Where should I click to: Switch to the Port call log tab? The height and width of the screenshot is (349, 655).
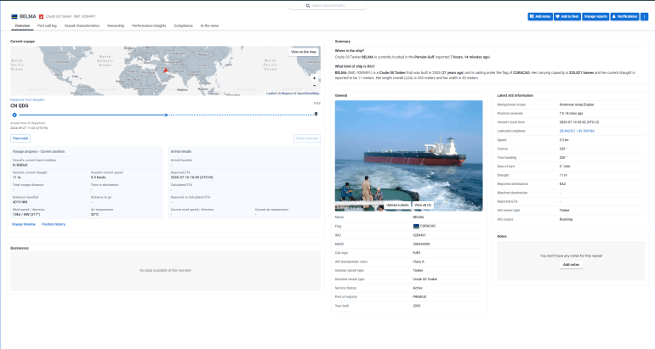[x=47, y=25]
